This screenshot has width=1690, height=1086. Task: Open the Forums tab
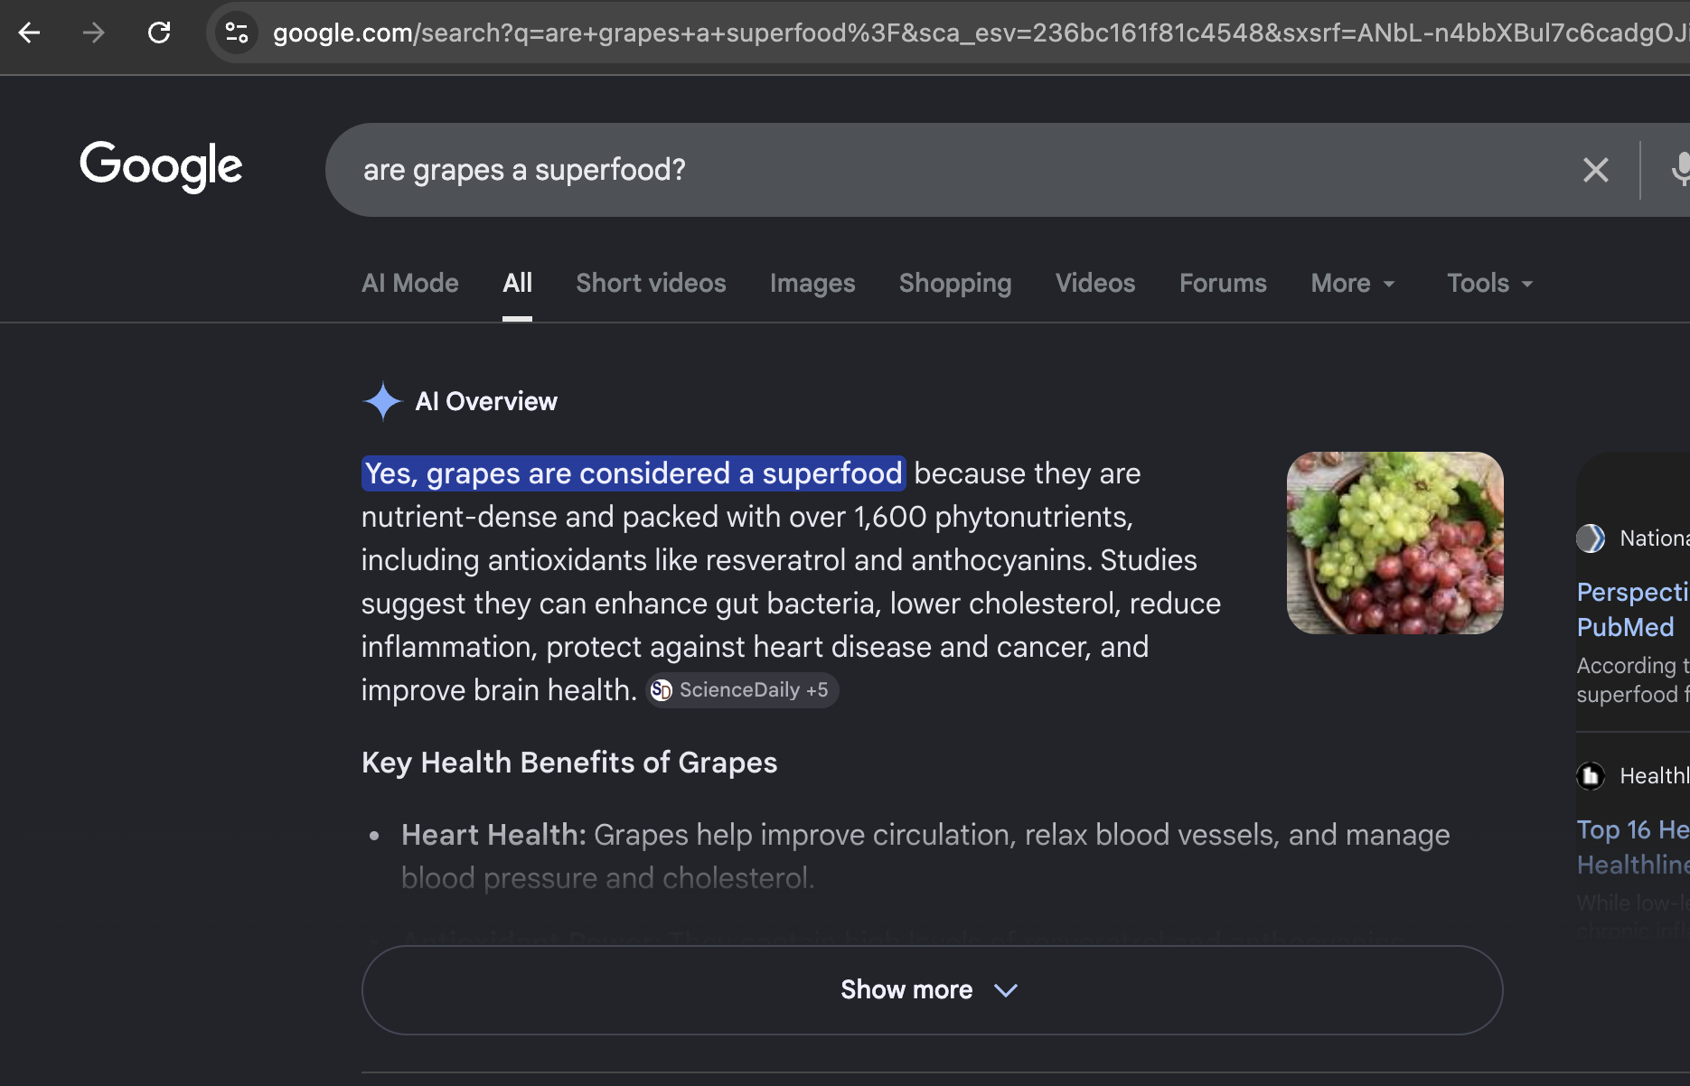1223,284
